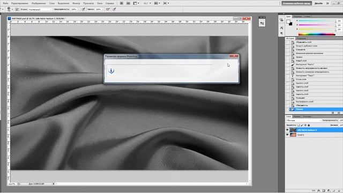343x193 pixels.
Task: Open the first collapsed panel icon beside Color
Action: 281,20
